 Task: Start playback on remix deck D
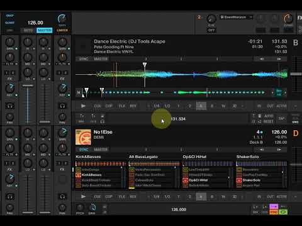(83, 196)
